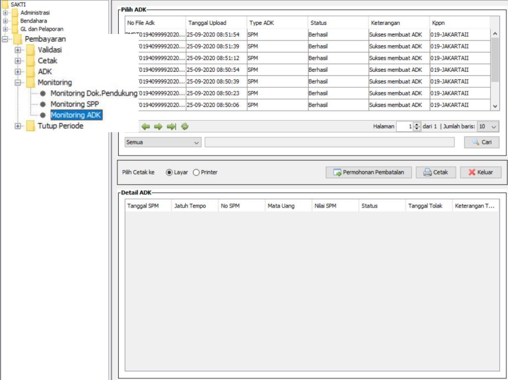
Task: Jump to the last page of results
Action: (171, 126)
